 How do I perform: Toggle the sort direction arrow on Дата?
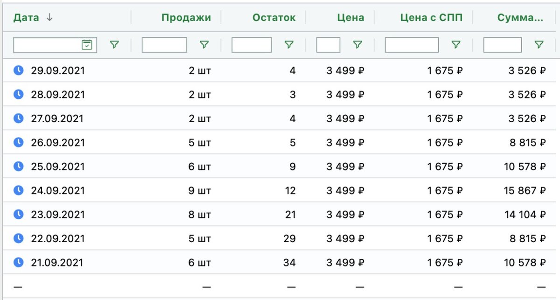pos(50,17)
